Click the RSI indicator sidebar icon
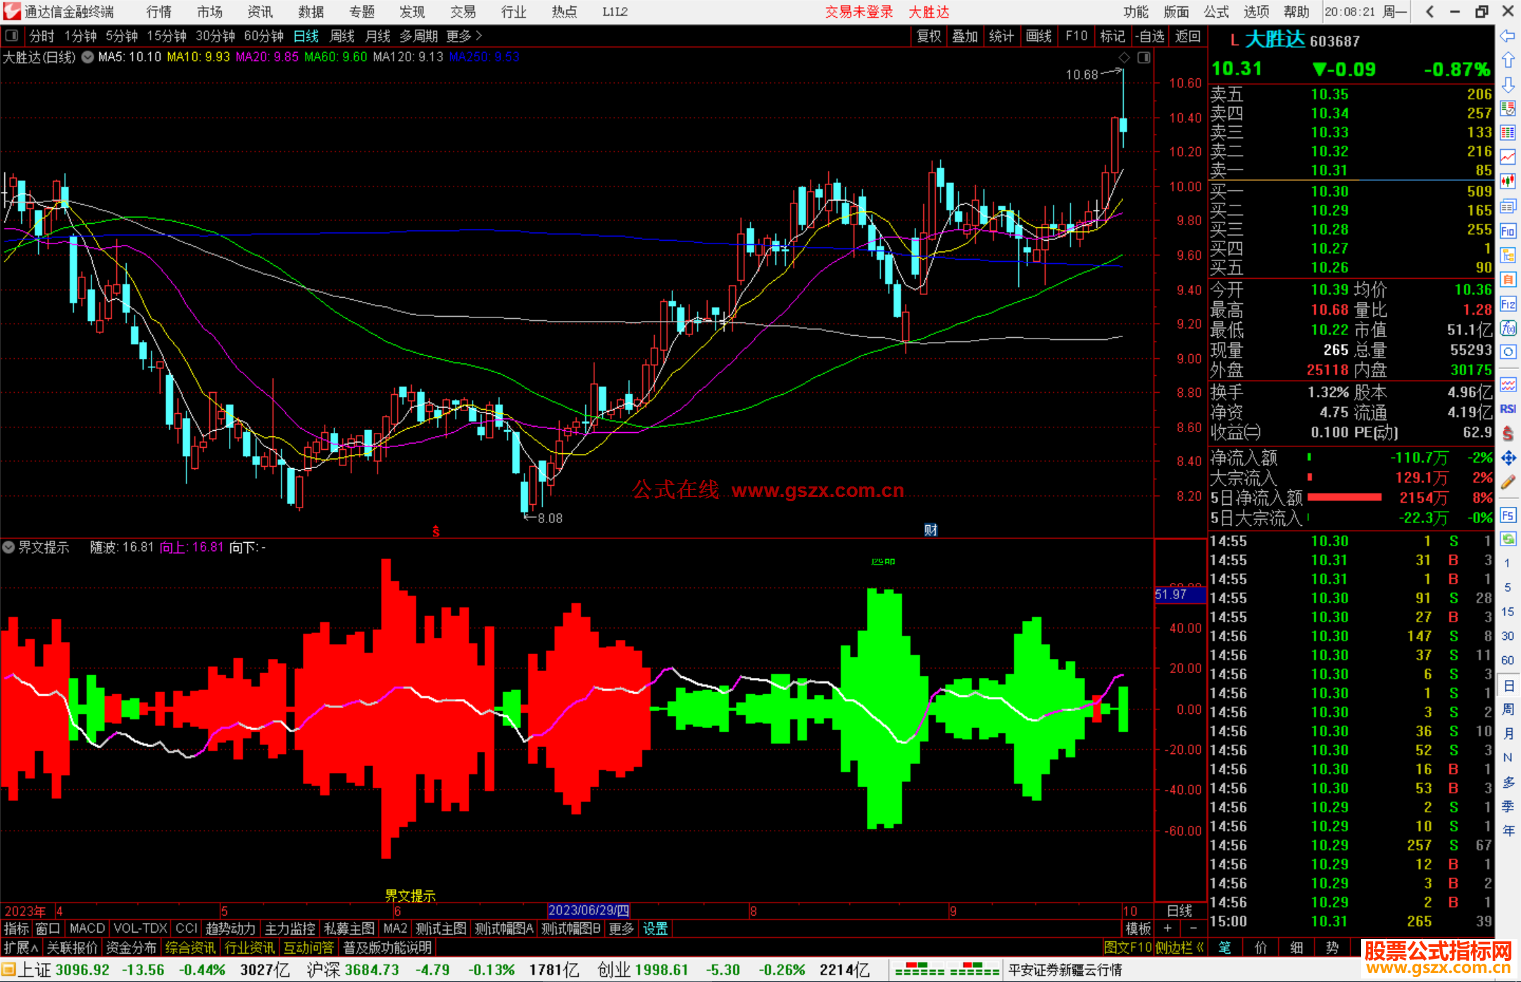Screen dimensions: 1521x982 [1508, 409]
